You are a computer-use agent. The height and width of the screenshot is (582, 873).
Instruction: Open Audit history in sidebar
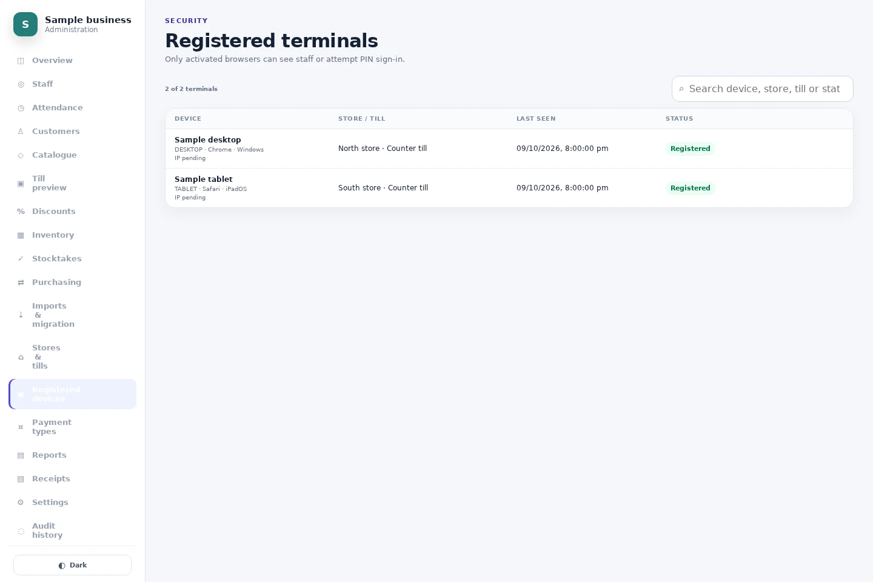72,530
